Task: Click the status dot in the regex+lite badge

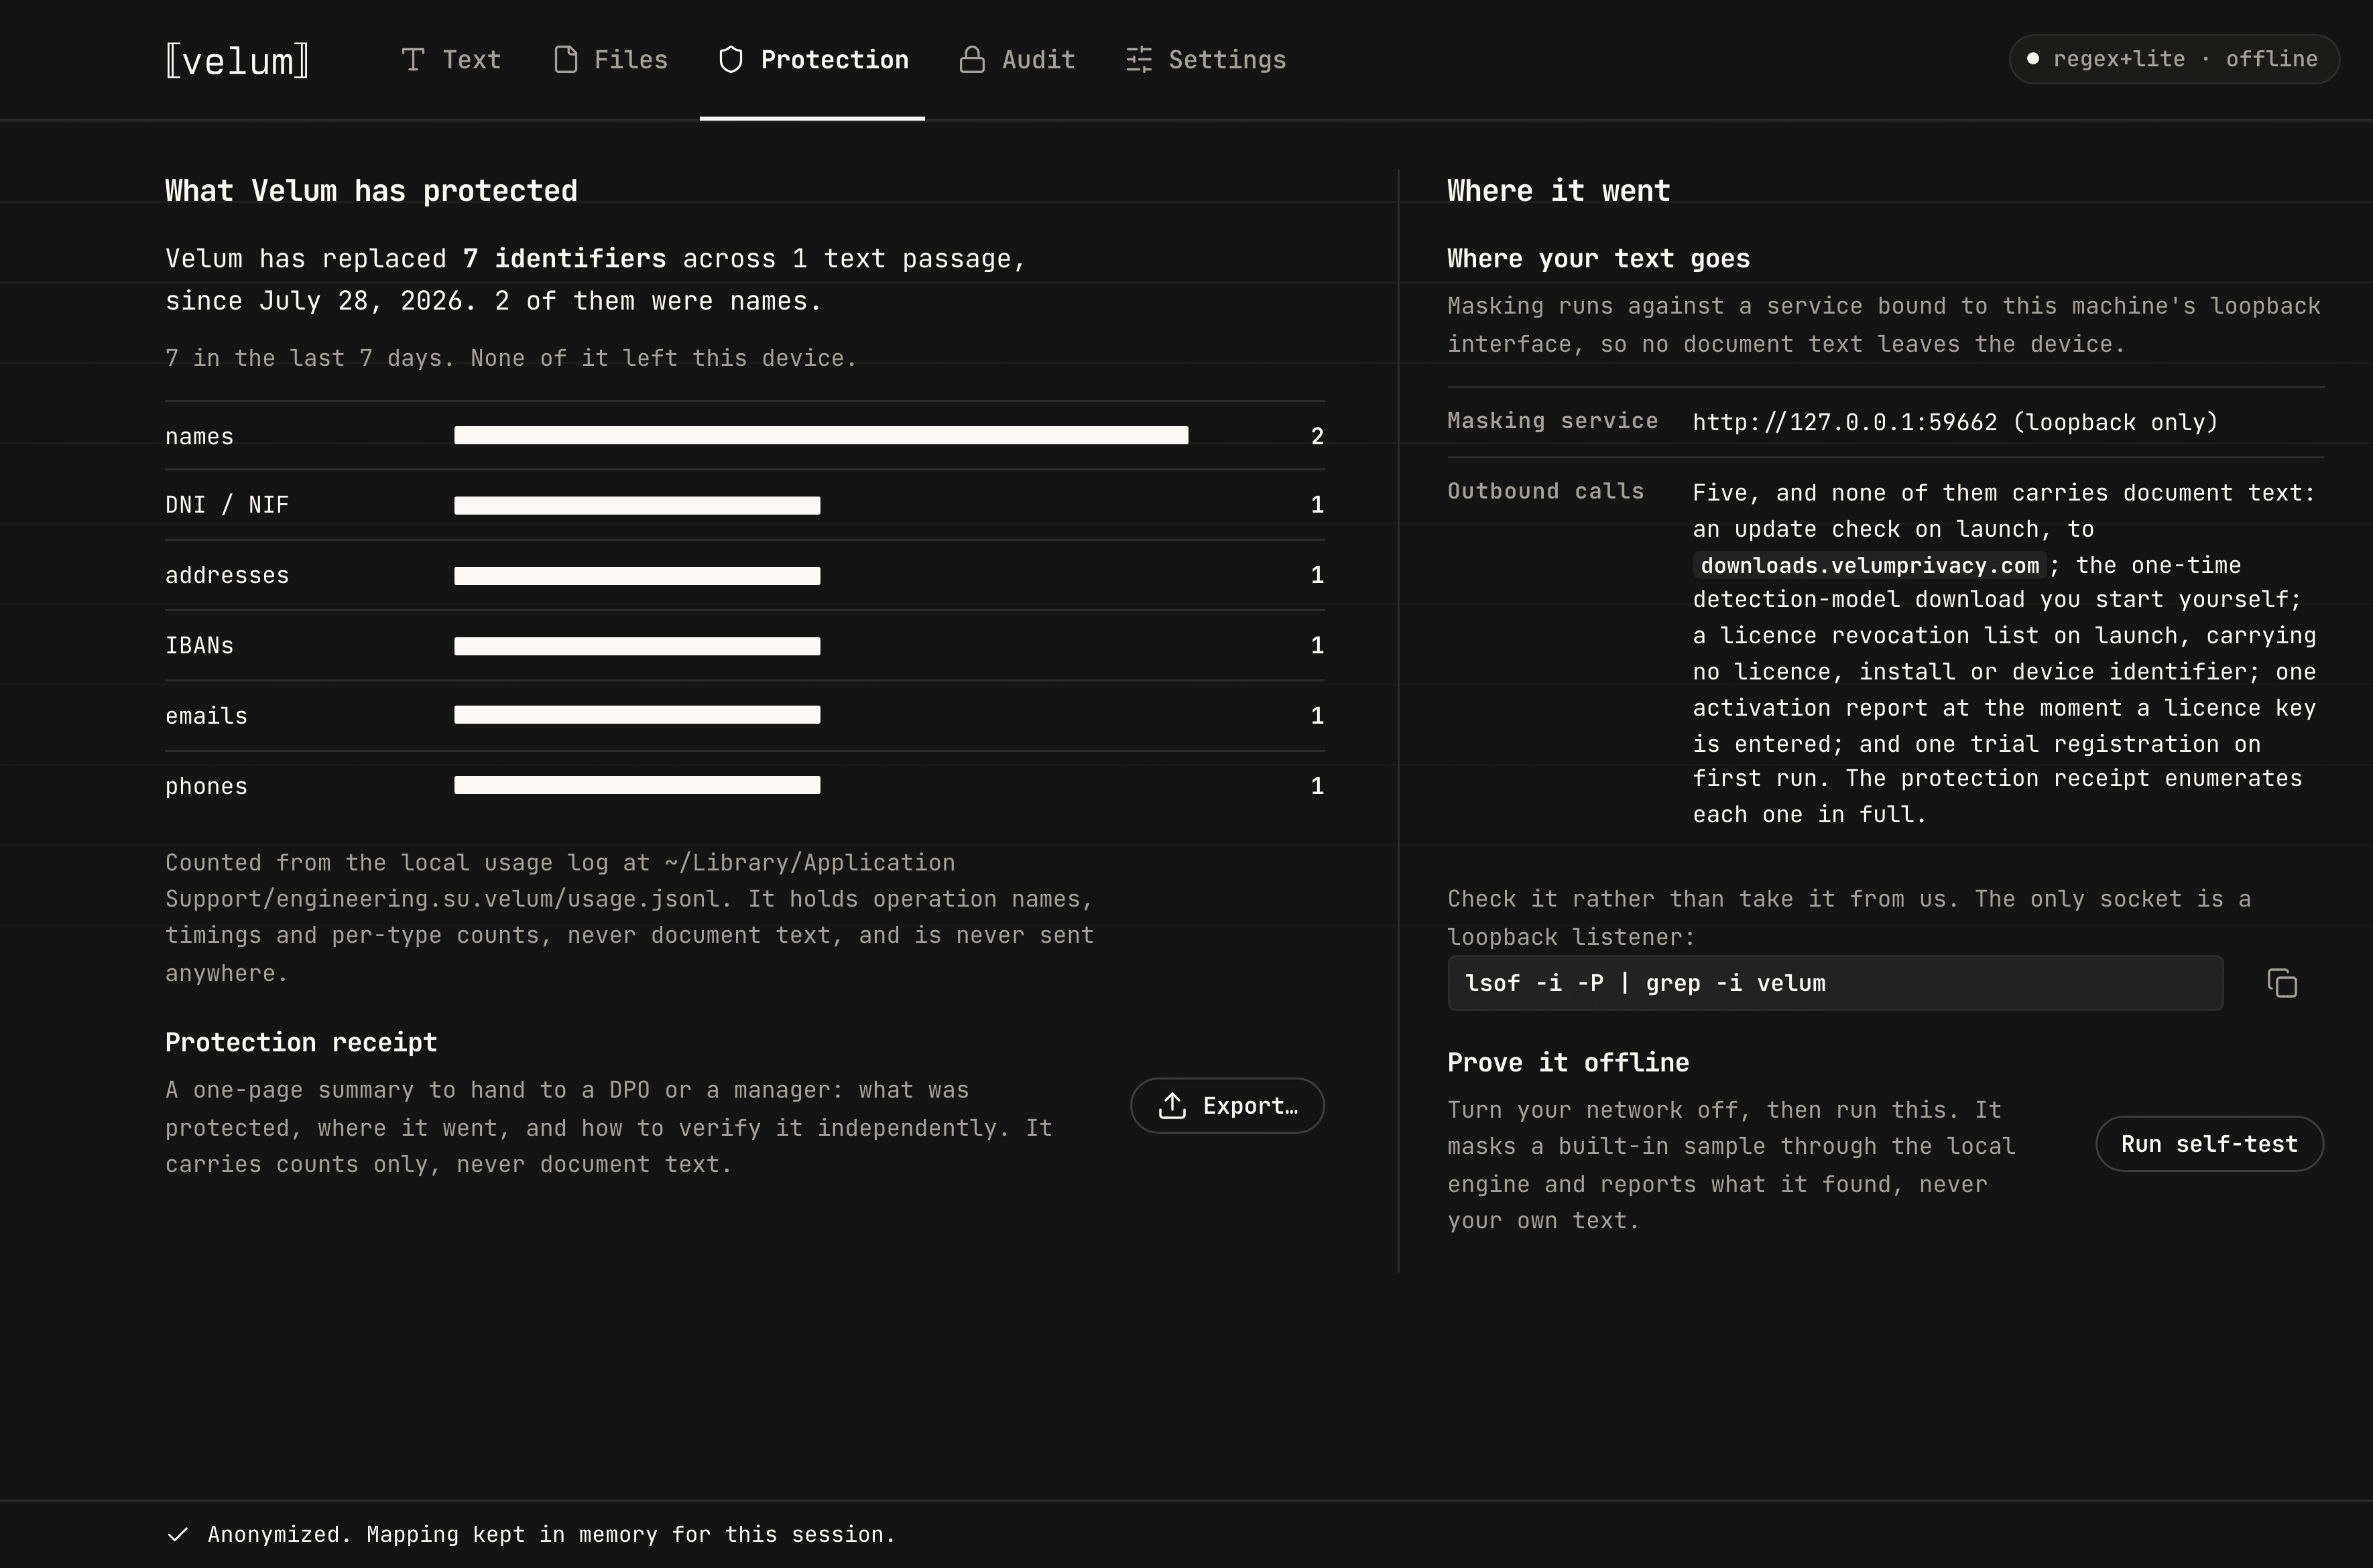Action: tap(2033, 59)
